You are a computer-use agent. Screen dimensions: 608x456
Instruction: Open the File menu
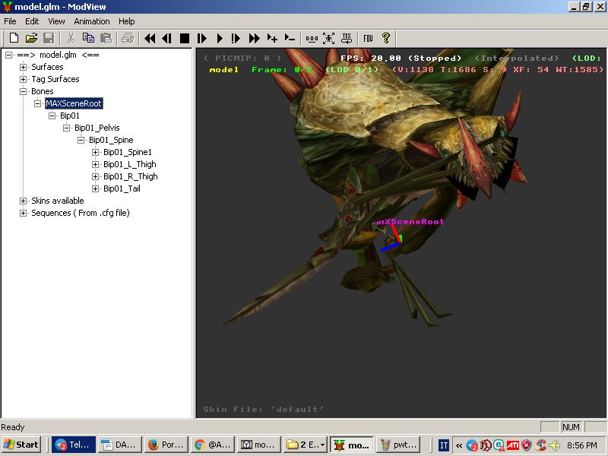(10, 21)
